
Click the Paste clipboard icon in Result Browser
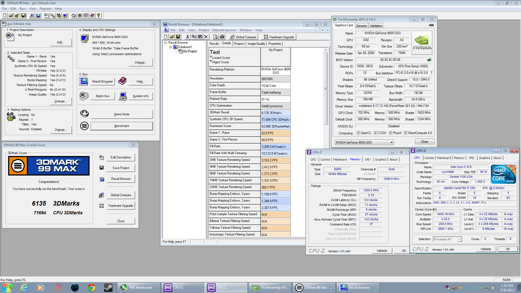click(200, 37)
